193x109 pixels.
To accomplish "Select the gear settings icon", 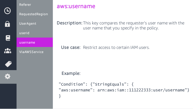I will point(8,77).
